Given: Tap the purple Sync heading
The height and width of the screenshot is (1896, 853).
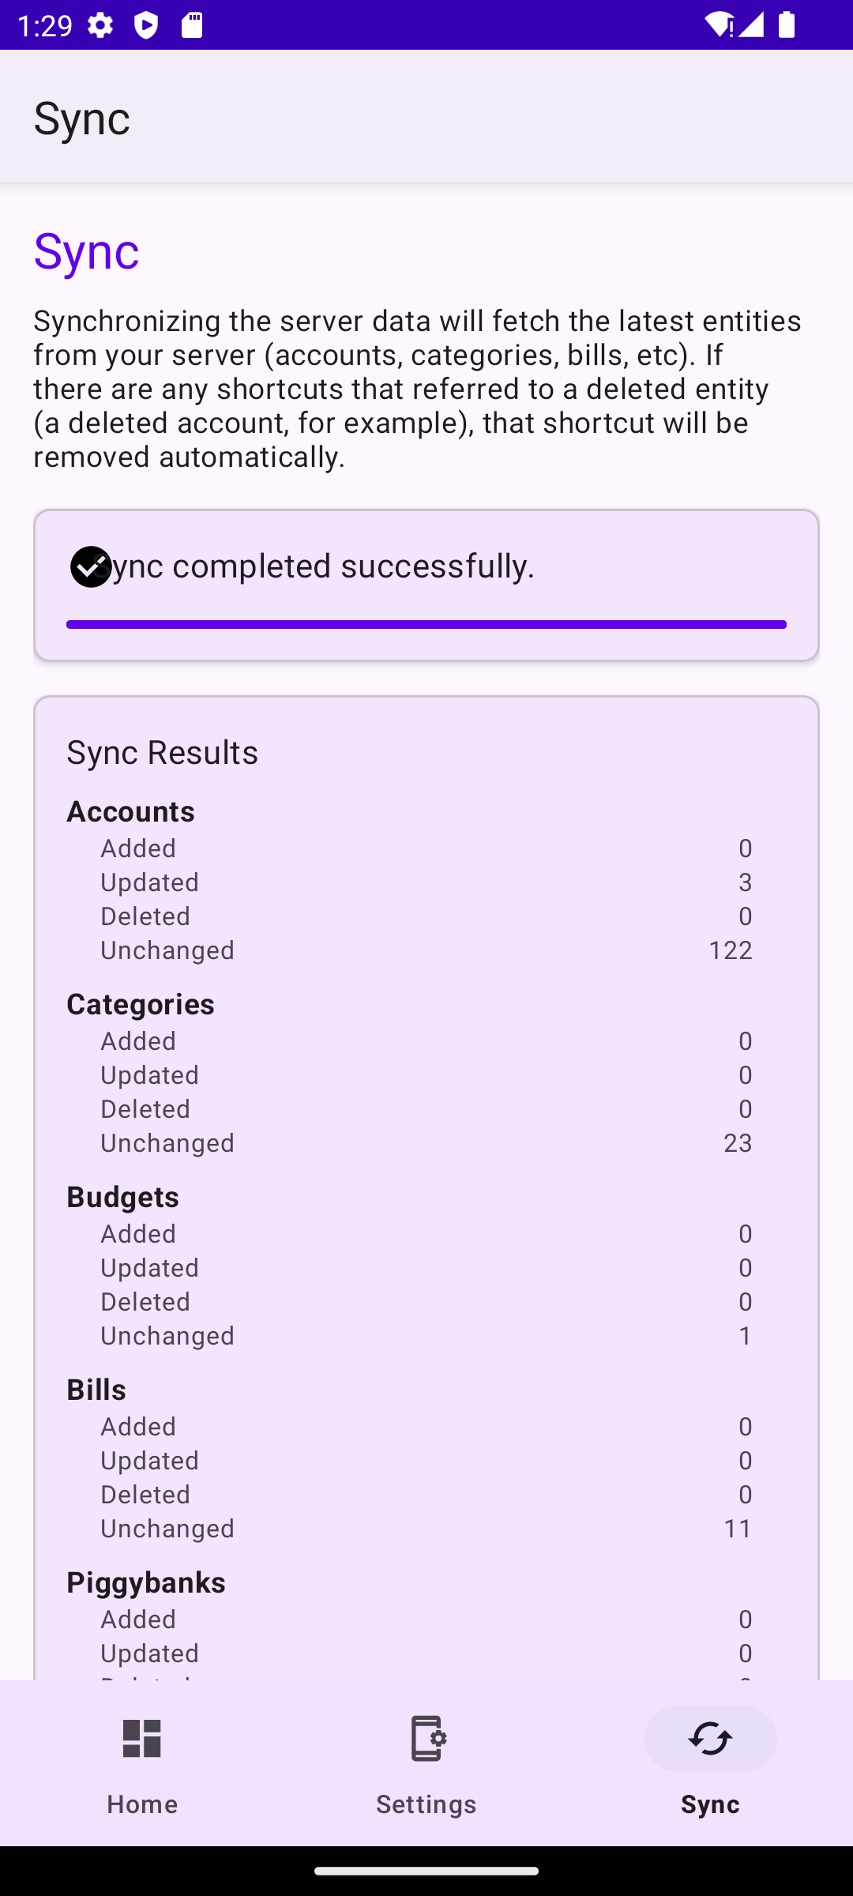Looking at the screenshot, I should point(87,251).
